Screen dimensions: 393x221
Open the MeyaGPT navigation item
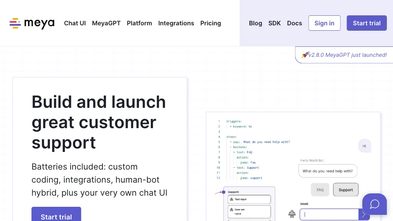pos(106,23)
